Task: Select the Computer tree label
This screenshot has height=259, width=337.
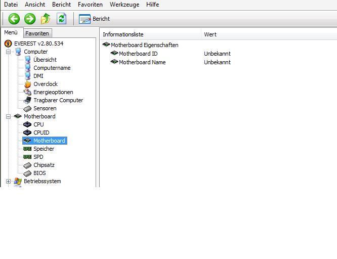Action: pyautogui.click(x=36, y=52)
